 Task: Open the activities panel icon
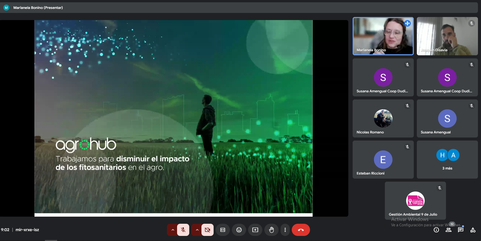[473, 230]
